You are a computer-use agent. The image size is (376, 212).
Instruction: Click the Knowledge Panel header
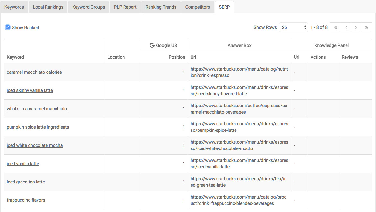pyautogui.click(x=331, y=45)
